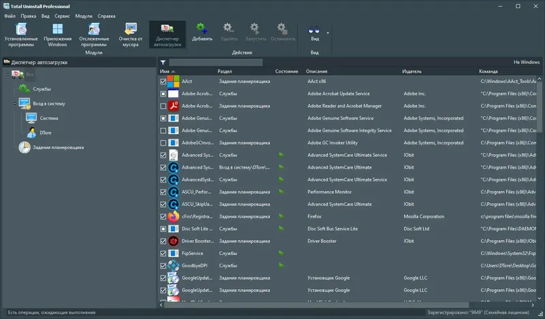Click the vertical scrollbar thumb
The width and height of the screenshot is (545, 319).
coord(540,107)
